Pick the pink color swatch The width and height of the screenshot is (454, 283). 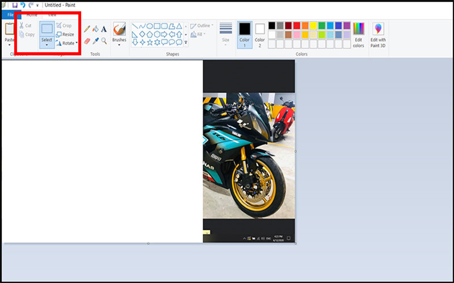[297, 35]
